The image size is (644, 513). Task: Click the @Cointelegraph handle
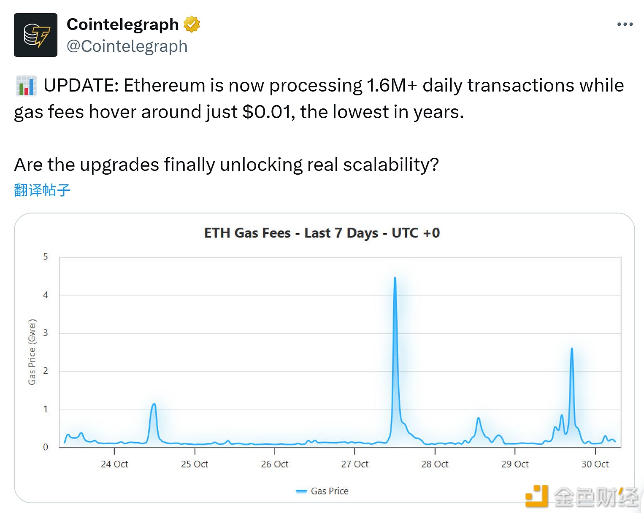tap(127, 46)
